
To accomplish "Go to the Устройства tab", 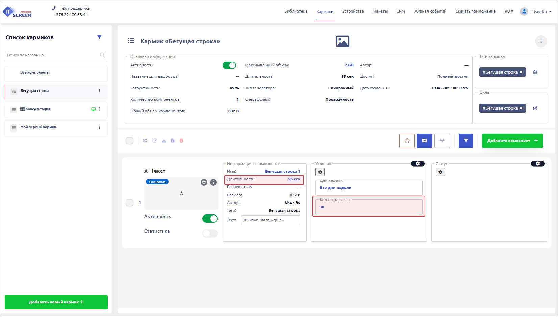I will click(353, 11).
